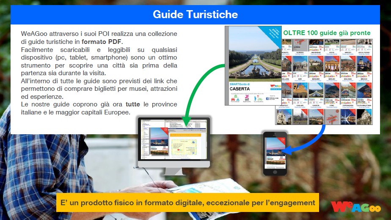Image resolution: width=391 pixels, height=220 pixels.
Task: Click Scaricala Subito under Copenhagen
Action: (348, 107)
